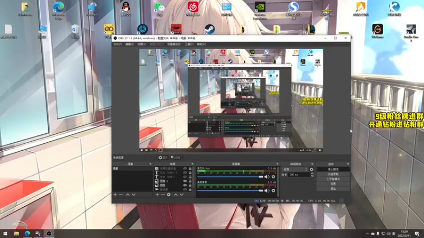Pop out the Sources dock panel

point(192,164)
